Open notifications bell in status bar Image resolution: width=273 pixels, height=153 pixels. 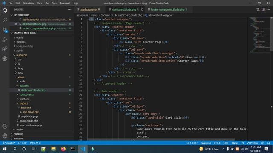[268, 143]
